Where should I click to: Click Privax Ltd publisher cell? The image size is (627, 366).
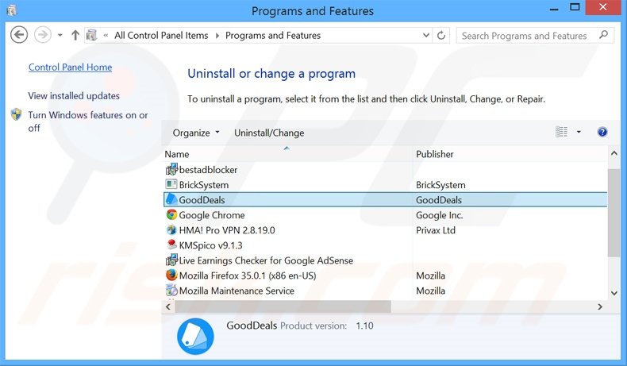click(x=436, y=230)
